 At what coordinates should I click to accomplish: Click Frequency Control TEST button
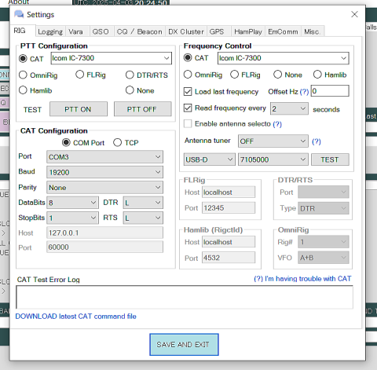pos(330,159)
